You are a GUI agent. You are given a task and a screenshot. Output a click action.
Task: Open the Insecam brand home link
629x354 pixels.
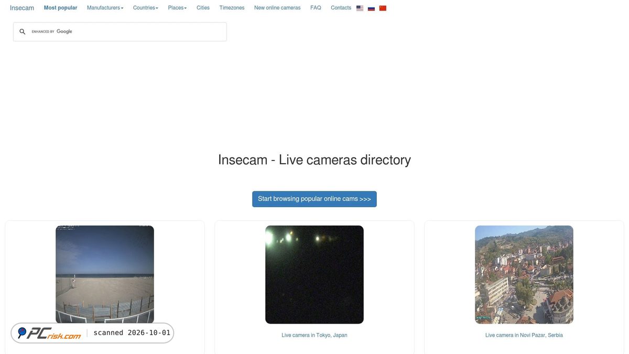point(22,8)
